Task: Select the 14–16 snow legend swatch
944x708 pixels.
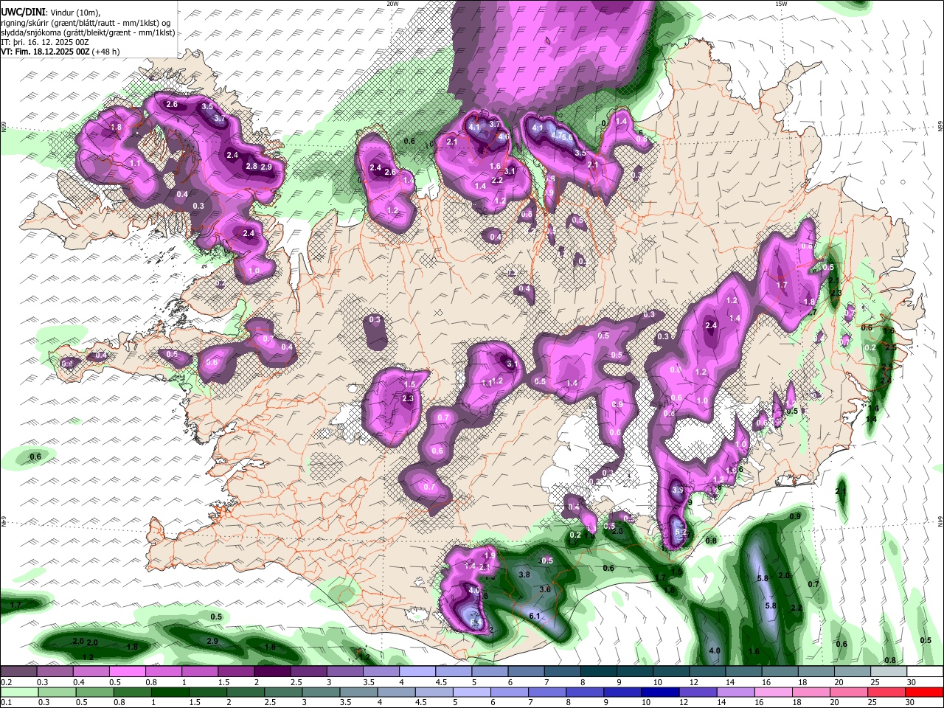Action: coord(744,672)
